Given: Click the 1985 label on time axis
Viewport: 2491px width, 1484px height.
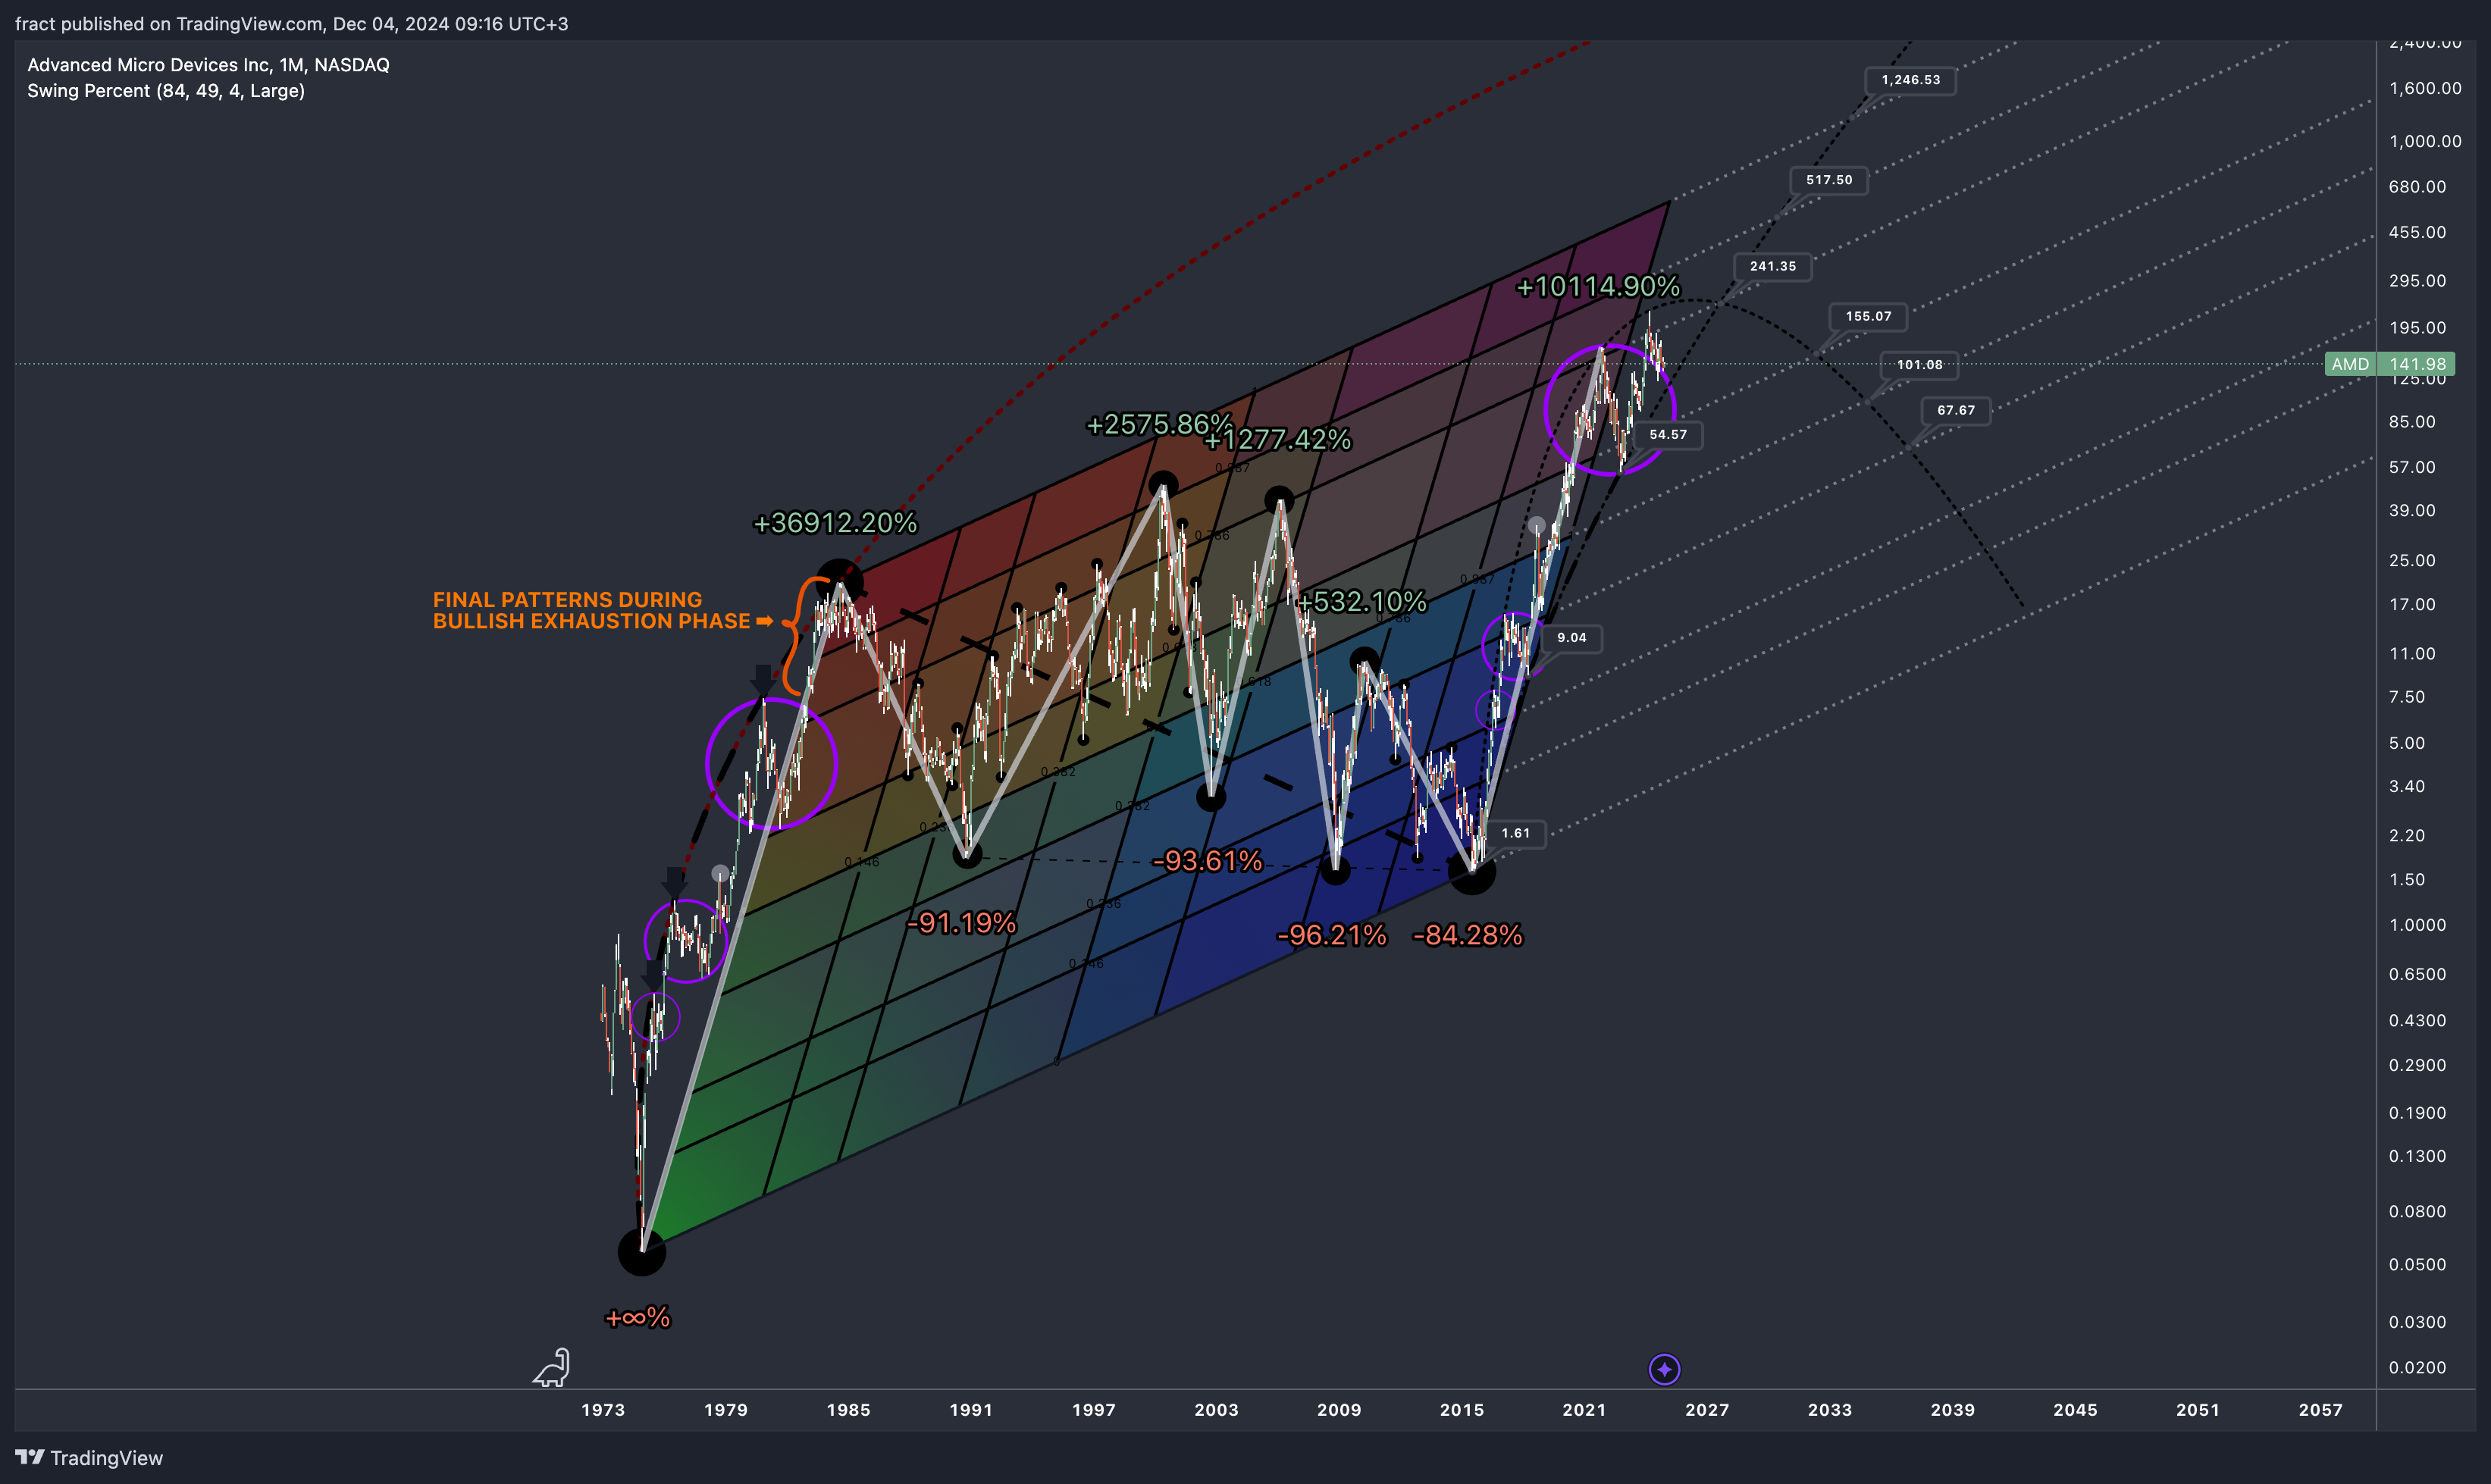Looking at the screenshot, I should point(848,1410).
